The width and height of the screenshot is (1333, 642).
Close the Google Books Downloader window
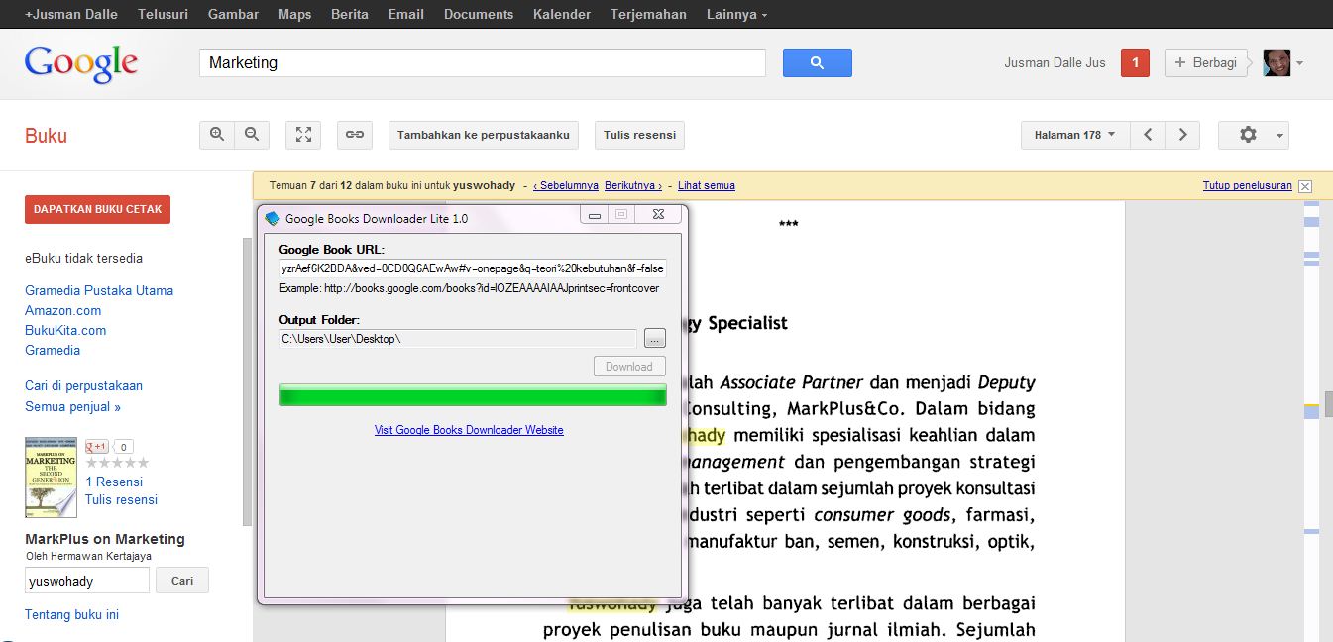pyautogui.click(x=657, y=214)
